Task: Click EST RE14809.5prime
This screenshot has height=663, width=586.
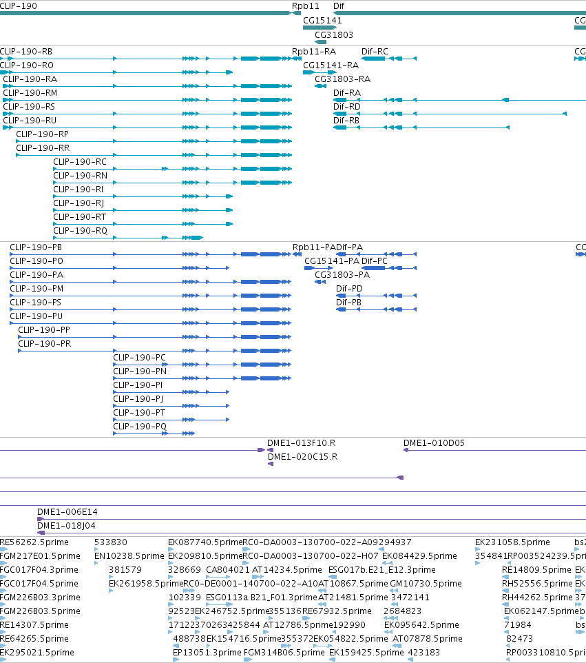Action: 536,570
